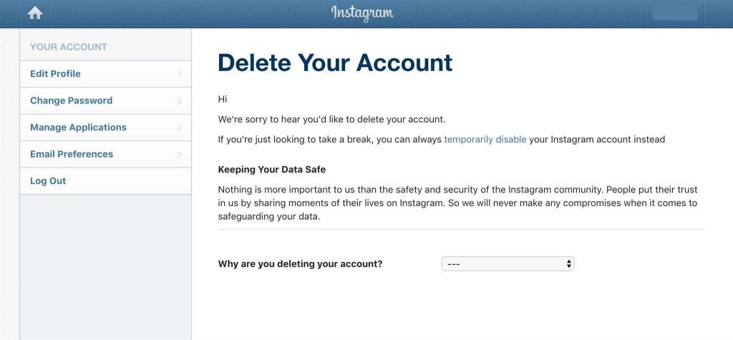The width and height of the screenshot is (733, 340).
Task: Click the empty gray sidebar area below Log Out
Action: (x=106, y=266)
